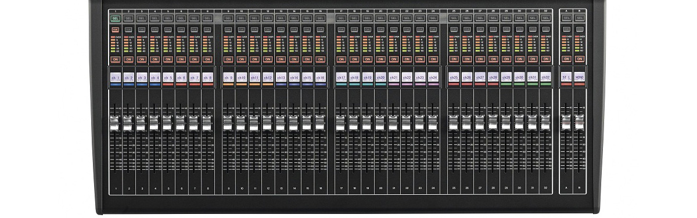
Task: Enable CUE on channel 20
Action: pos(380,29)
